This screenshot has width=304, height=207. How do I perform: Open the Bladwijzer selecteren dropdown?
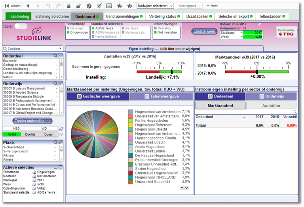click(x=155, y=6)
